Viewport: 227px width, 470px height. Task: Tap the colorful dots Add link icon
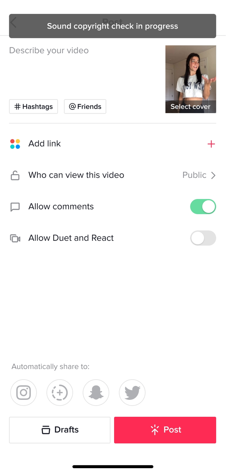(15, 144)
